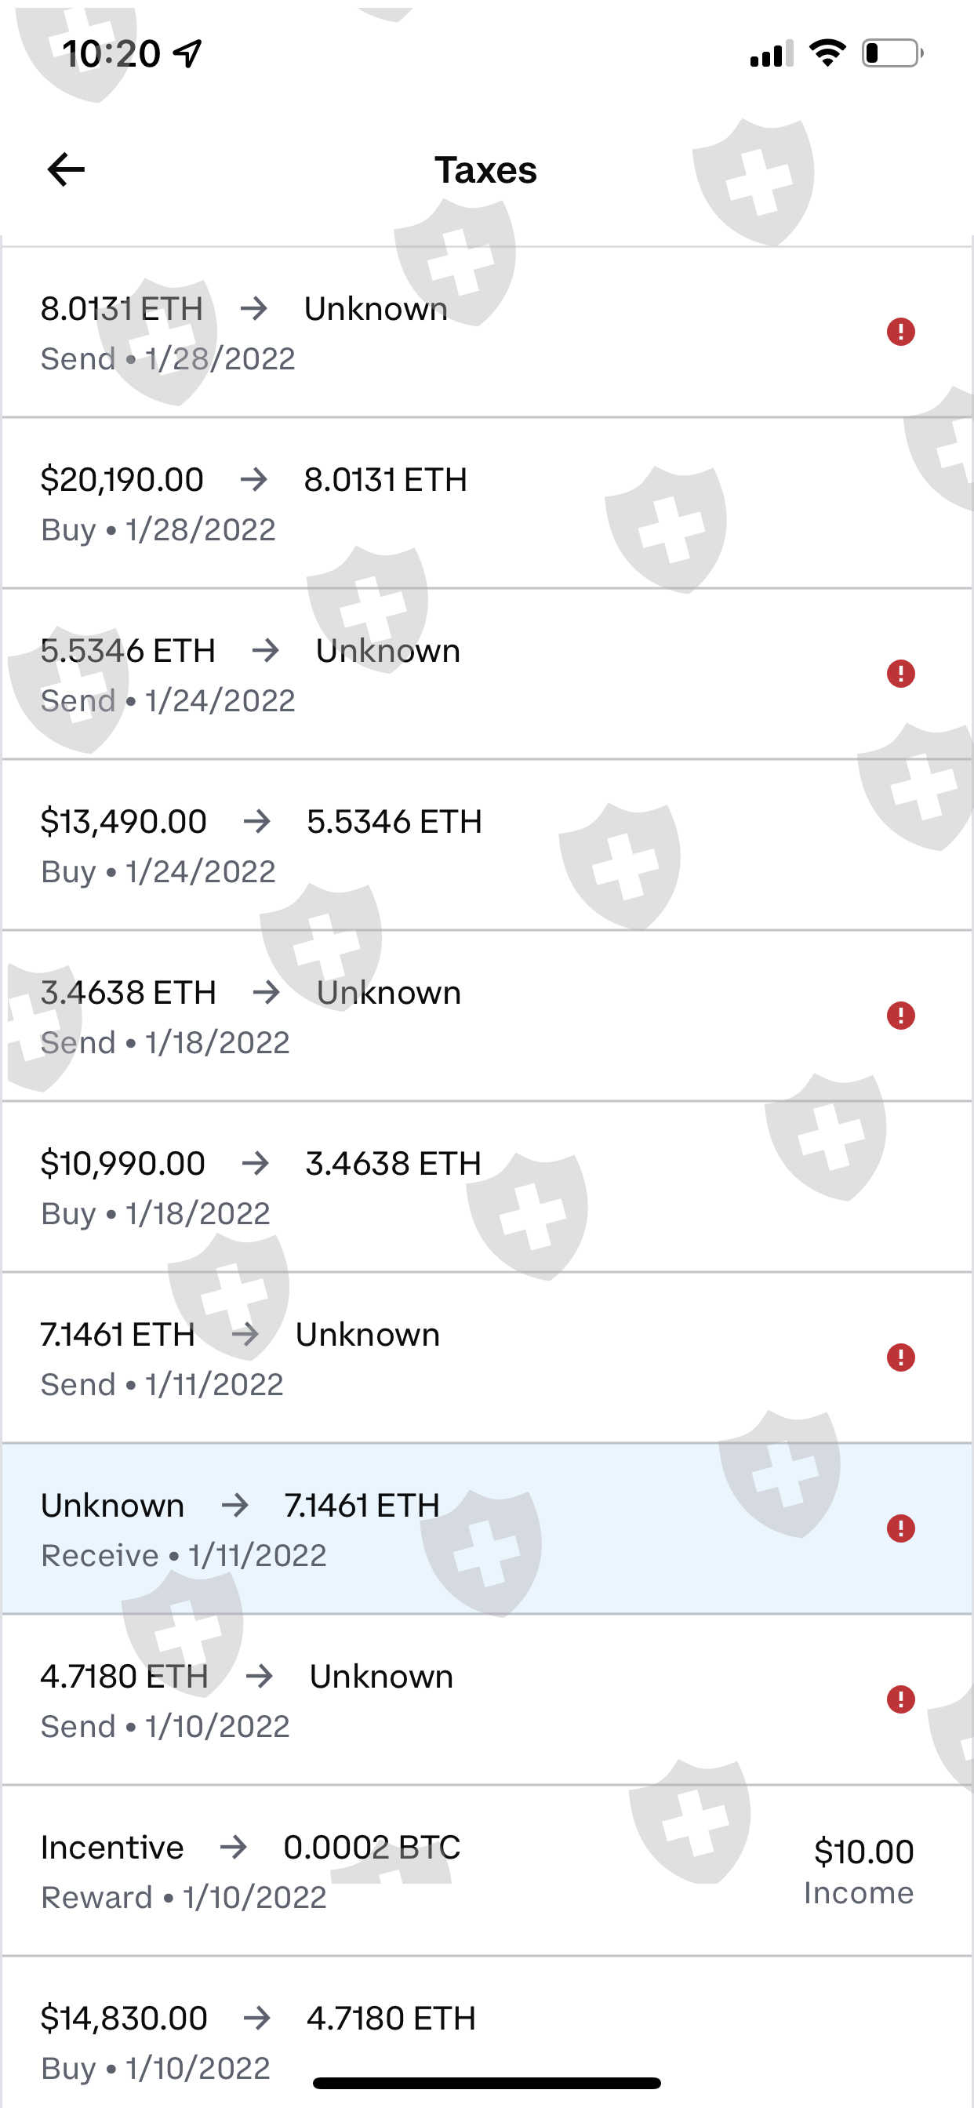Tap the Wi-Fi status icon
Viewport: 974px width, 2108px height.
[x=827, y=53]
